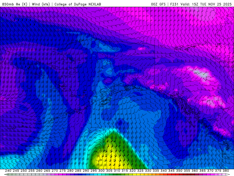Image resolution: width=234 pixels, height=176 pixels.
Task: Click the 380 value on the color scale
Action: tap(226, 171)
